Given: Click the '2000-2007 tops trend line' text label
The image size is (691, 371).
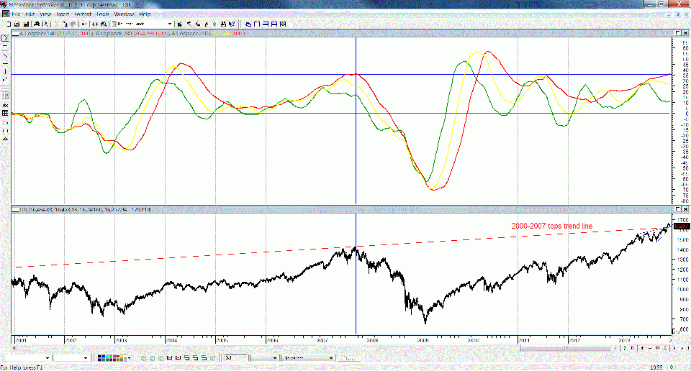Looking at the screenshot, I should pyautogui.click(x=552, y=226).
